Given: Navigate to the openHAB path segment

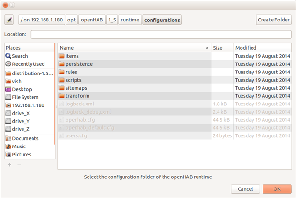Looking at the screenshot, I should [92, 20].
